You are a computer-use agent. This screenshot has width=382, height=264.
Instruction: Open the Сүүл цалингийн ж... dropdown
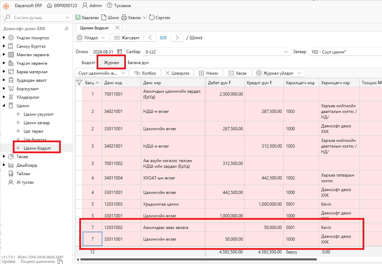[x=102, y=73]
